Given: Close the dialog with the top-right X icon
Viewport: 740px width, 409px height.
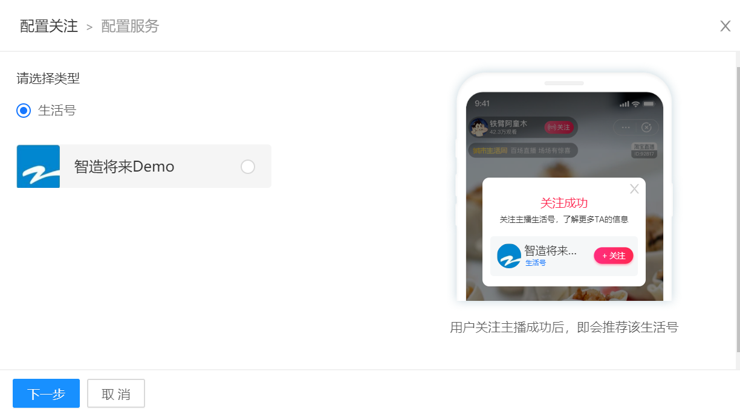Looking at the screenshot, I should (x=725, y=26).
